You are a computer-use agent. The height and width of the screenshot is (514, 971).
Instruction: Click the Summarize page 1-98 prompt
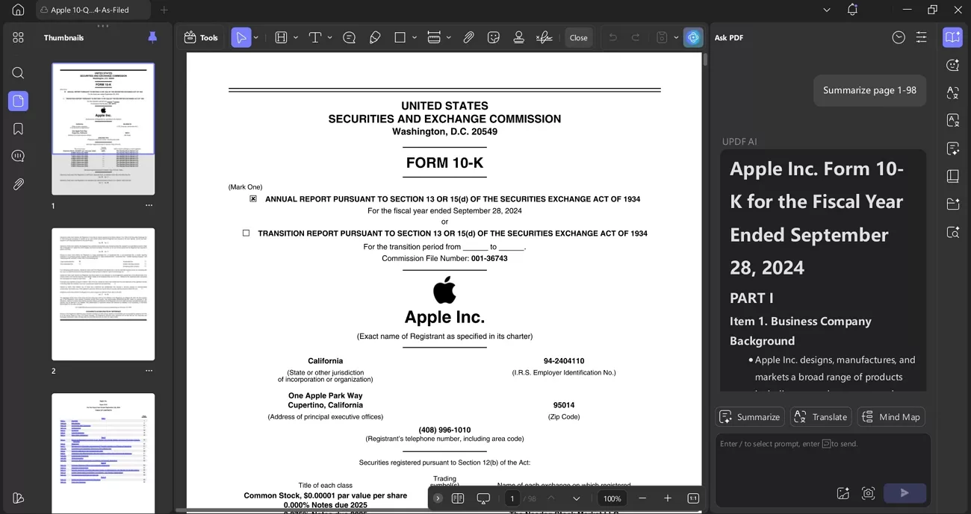tap(869, 90)
